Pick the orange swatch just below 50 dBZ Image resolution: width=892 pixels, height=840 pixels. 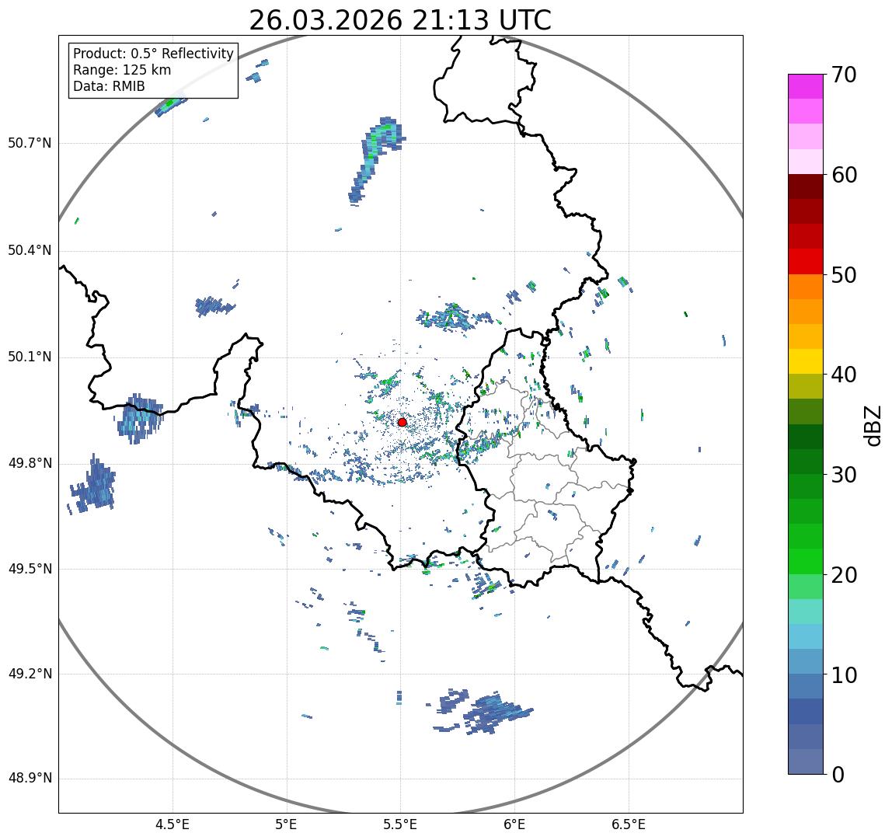click(806, 287)
